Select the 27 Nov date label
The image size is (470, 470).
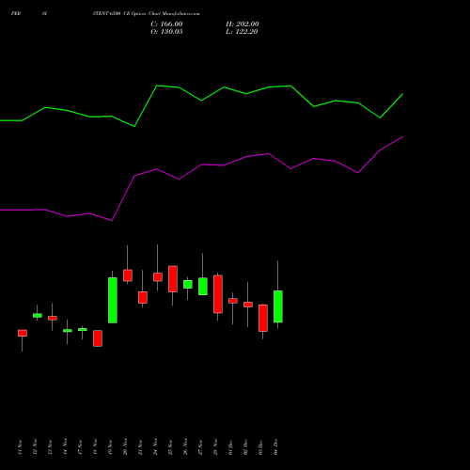200,446
